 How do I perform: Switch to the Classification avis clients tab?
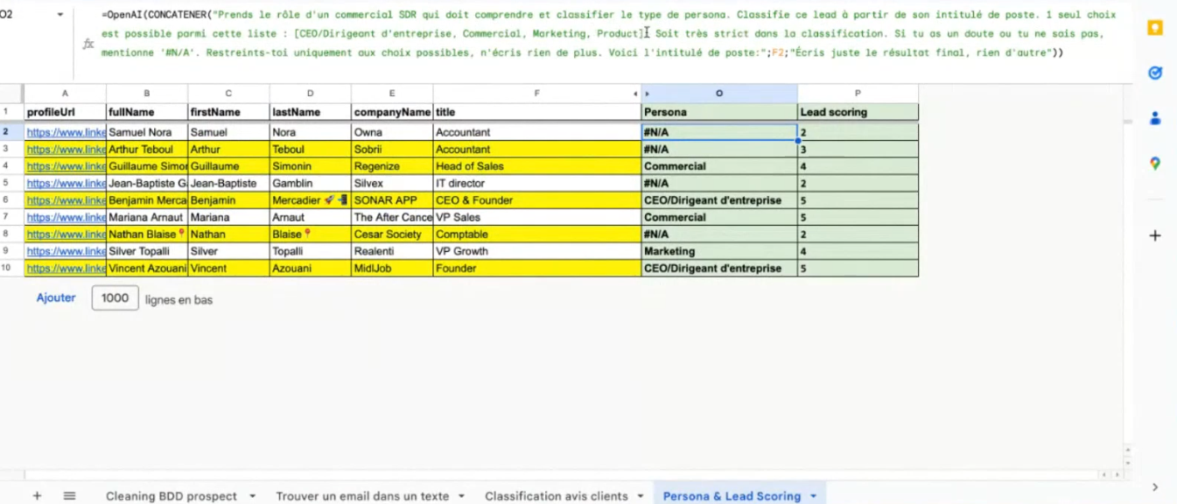coord(556,496)
